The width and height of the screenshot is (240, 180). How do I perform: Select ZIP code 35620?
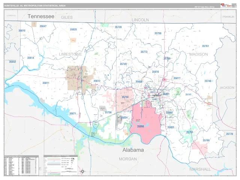[x=73, y=29]
